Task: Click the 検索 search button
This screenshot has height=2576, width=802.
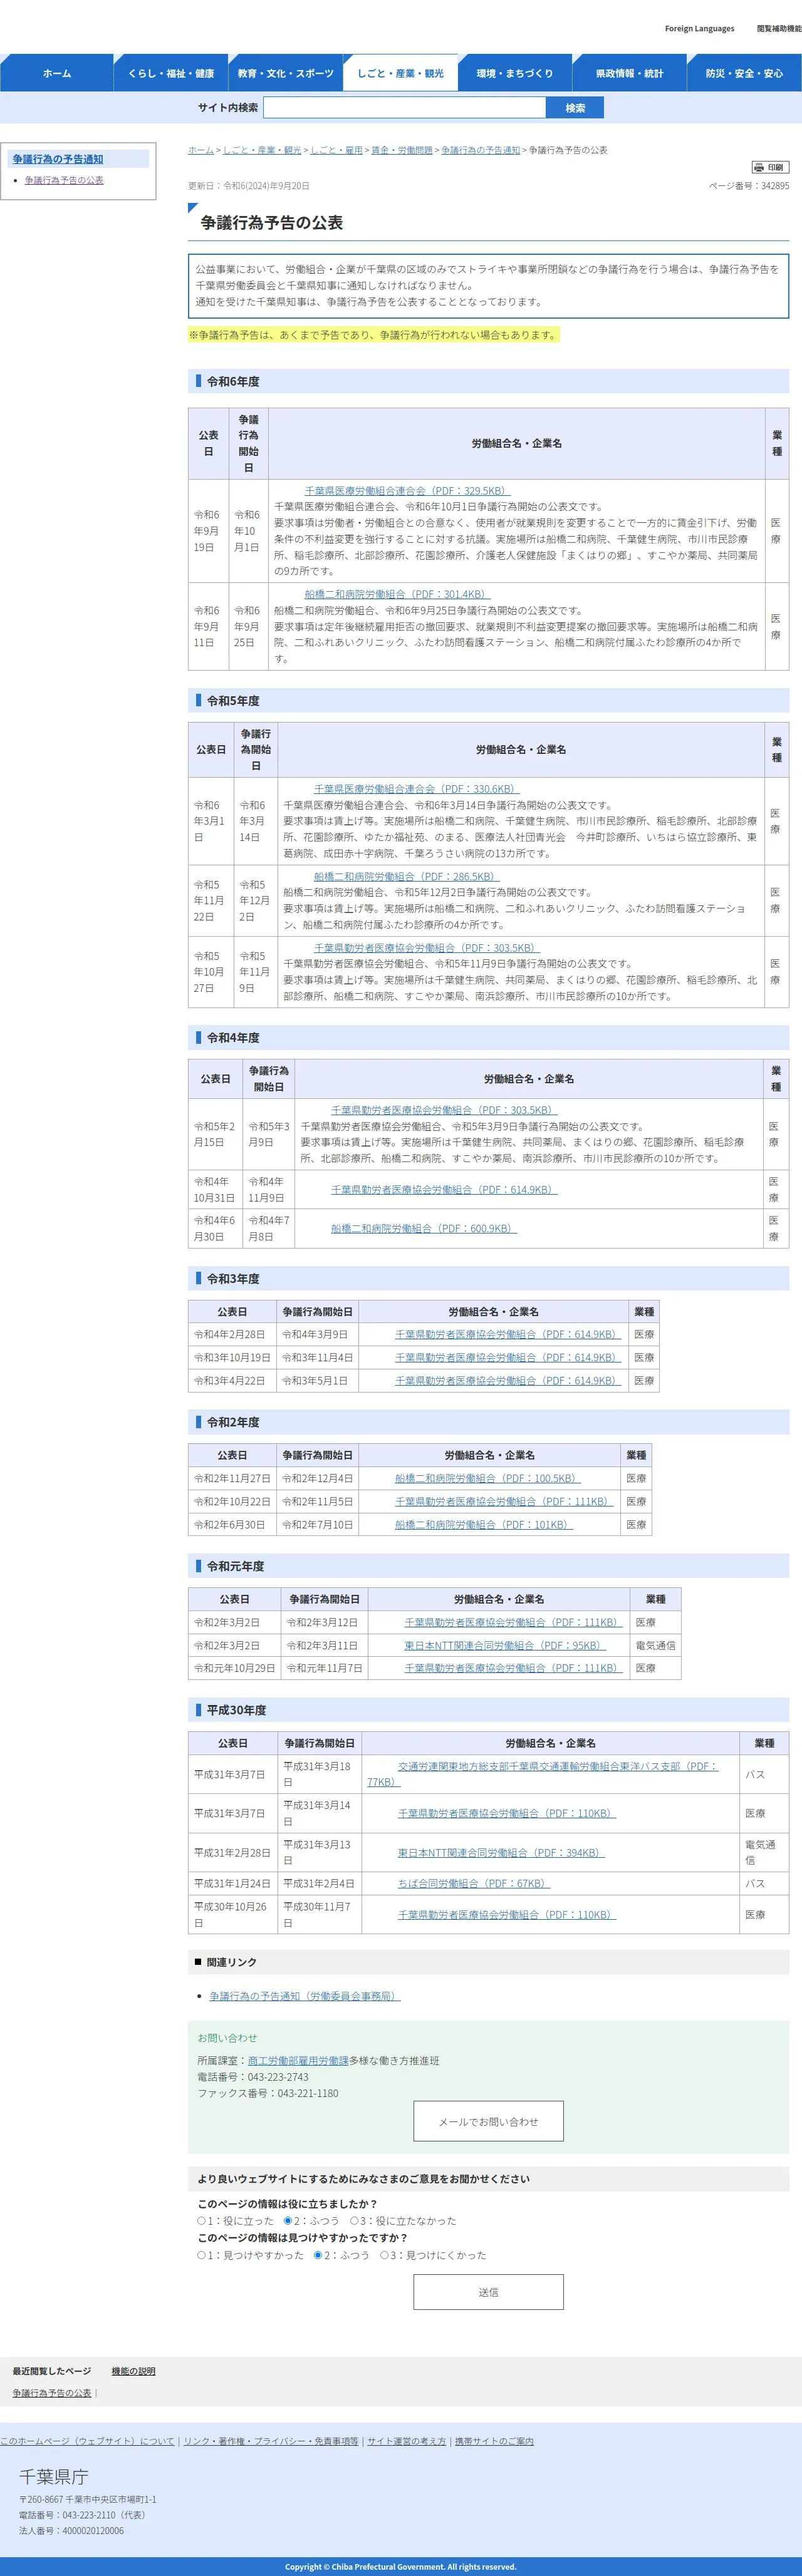Action: (x=575, y=107)
